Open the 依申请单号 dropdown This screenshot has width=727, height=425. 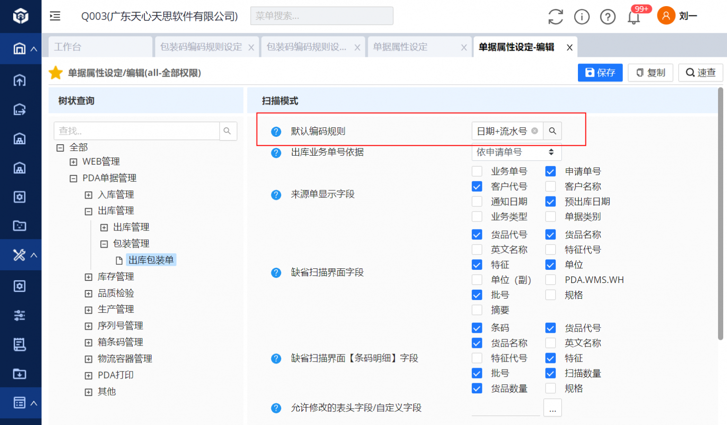point(516,152)
